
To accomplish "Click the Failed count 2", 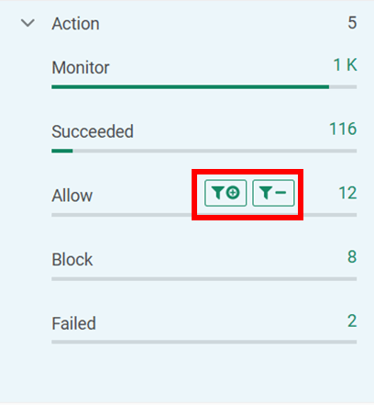I will [352, 321].
